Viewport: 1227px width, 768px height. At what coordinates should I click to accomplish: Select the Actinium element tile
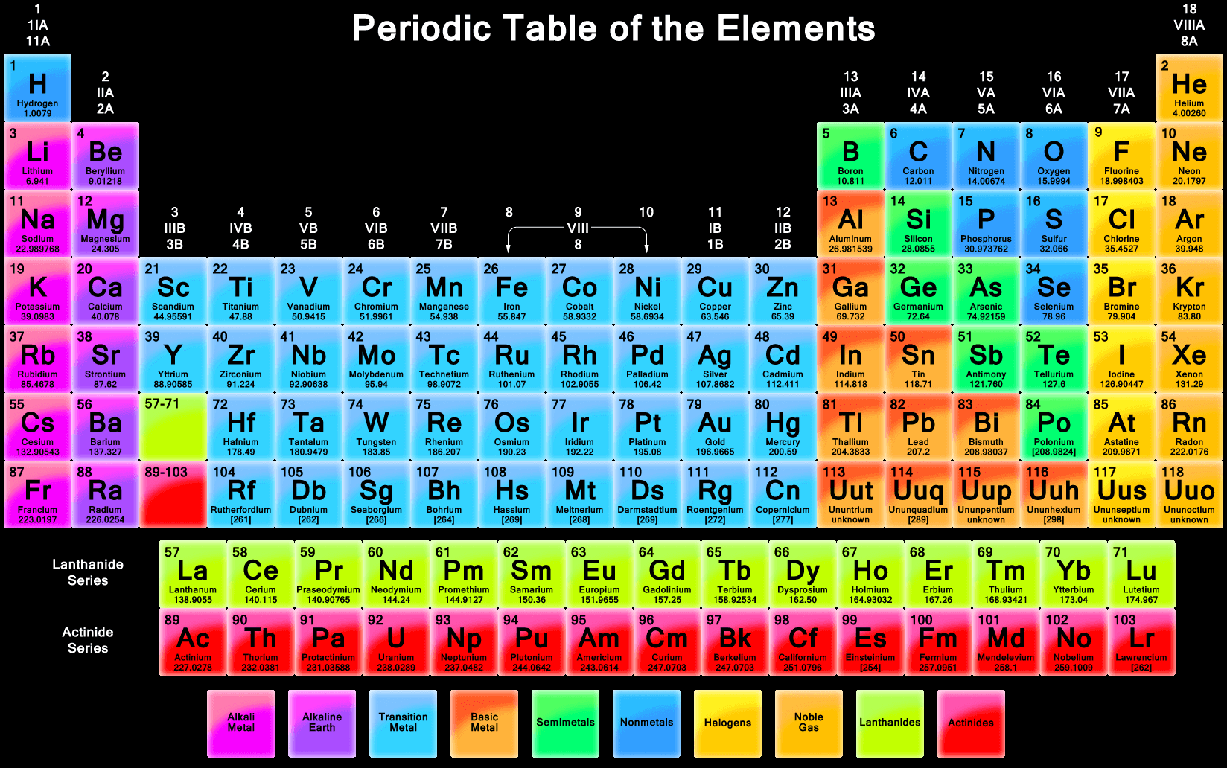pyautogui.click(x=193, y=642)
